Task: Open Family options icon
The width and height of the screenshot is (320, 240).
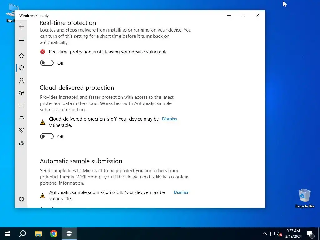Action: (22, 143)
